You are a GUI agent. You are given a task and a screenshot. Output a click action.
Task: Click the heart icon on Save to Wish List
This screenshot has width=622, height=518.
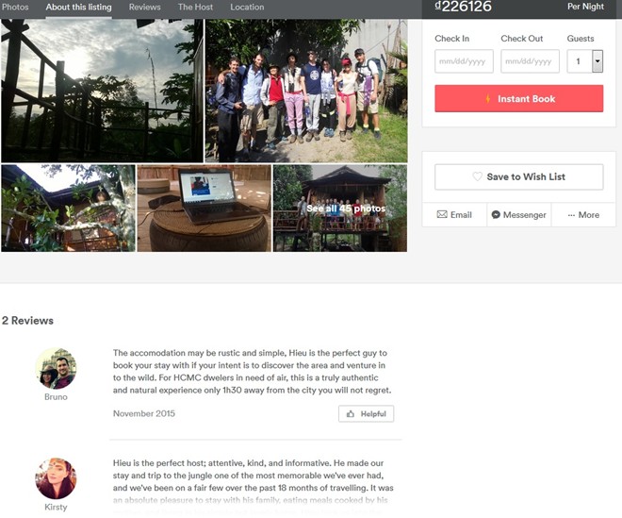pos(477,176)
